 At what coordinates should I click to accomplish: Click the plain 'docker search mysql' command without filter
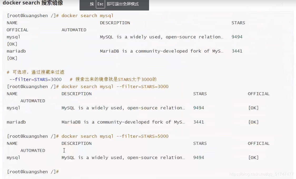(87, 16)
